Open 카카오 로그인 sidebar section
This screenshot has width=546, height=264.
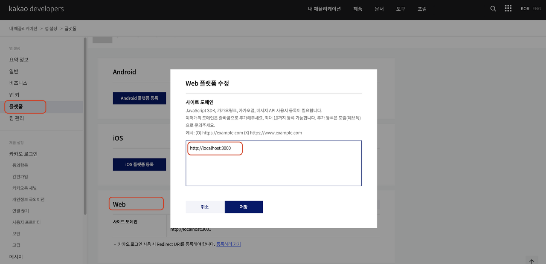(x=23, y=154)
